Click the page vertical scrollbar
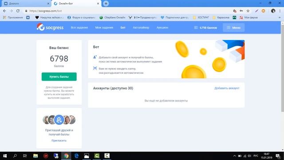The width and height of the screenshot is (284, 160). [282, 68]
